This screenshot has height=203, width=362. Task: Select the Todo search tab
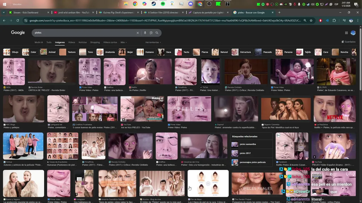pos(49,42)
